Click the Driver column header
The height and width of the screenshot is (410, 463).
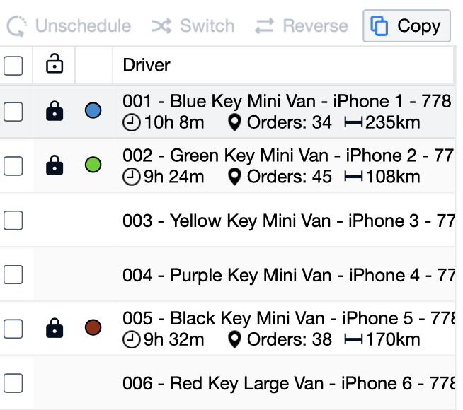point(147,66)
